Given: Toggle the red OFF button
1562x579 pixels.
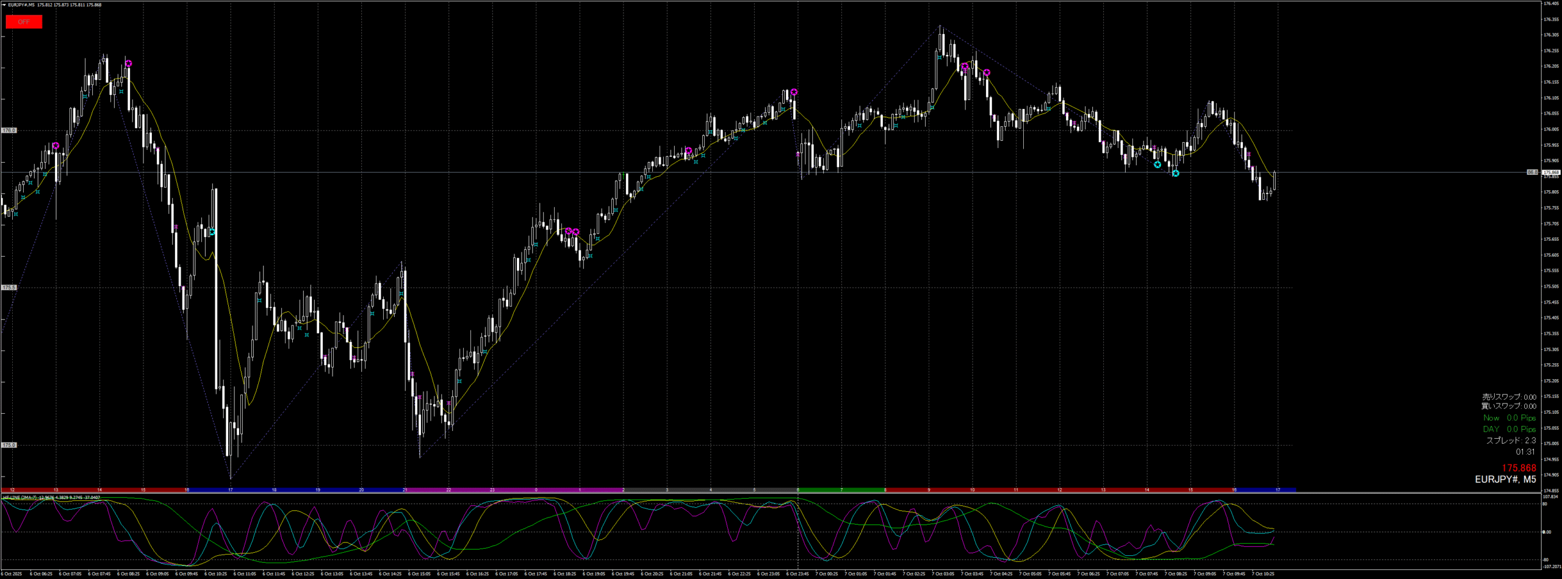Looking at the screenshot, I should pos(24,22).
